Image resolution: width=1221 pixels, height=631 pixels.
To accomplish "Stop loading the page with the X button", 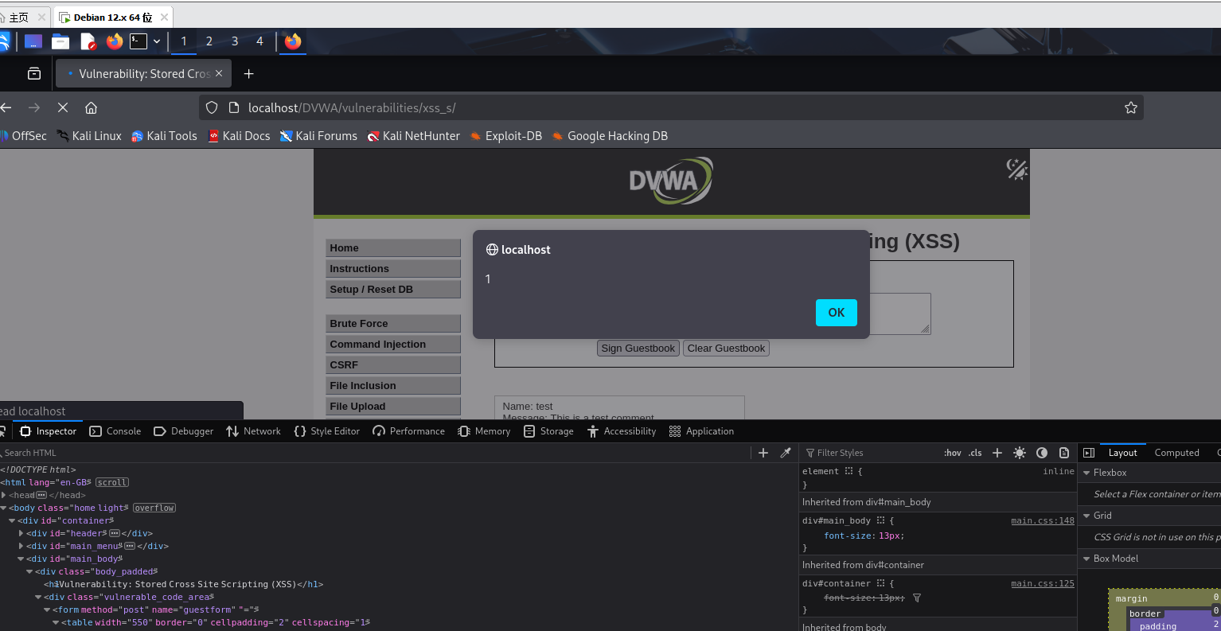I will tap(63, 107).
